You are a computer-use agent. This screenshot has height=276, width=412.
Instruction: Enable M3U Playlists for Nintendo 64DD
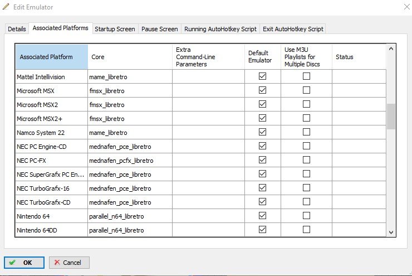click(x=306, y=230)
